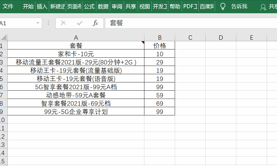The width and height of the screenshot is (277, 166).
Task: Select the row 1 header
Action: [4, 46]
